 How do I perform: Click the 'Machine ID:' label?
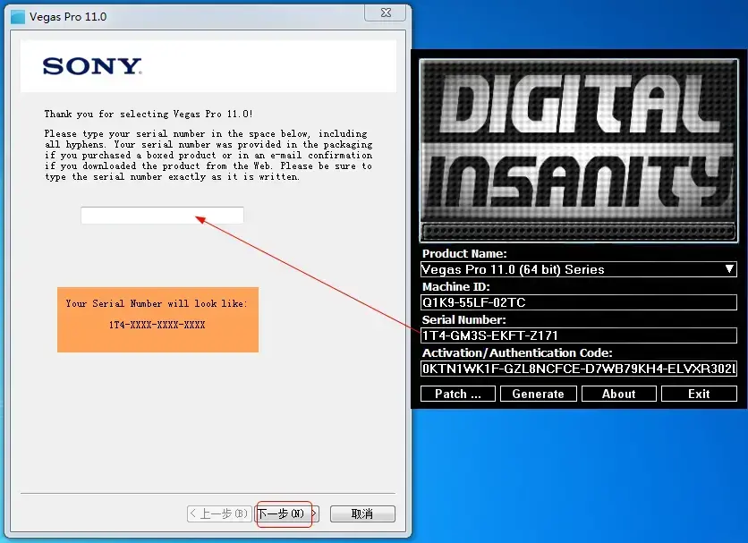[x=455, y=287]
